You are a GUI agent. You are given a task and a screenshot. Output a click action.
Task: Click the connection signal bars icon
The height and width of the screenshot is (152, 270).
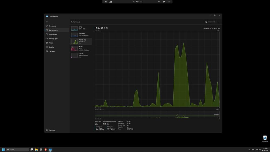pos(110,2)
